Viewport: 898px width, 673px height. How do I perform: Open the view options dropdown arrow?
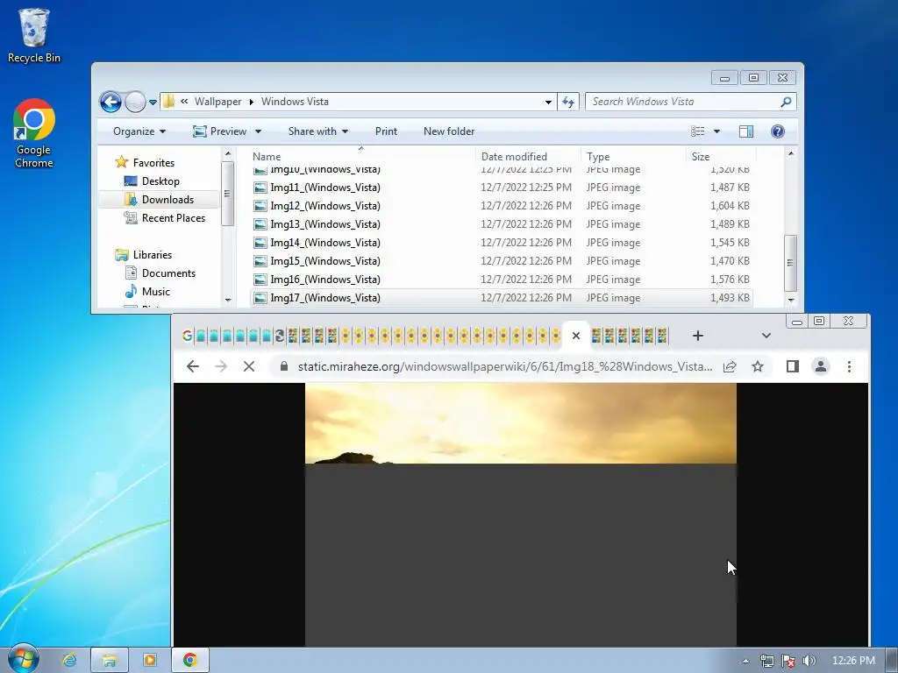[x=716, y=131]
